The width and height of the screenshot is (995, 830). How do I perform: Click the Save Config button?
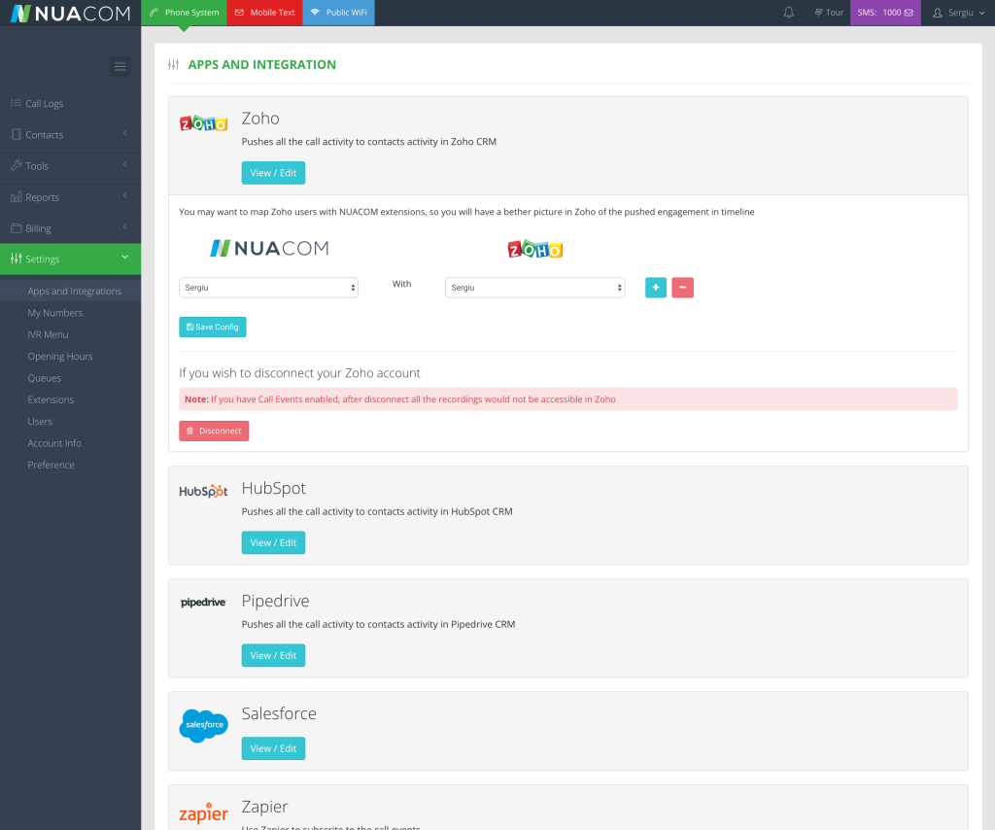[213, 328]
